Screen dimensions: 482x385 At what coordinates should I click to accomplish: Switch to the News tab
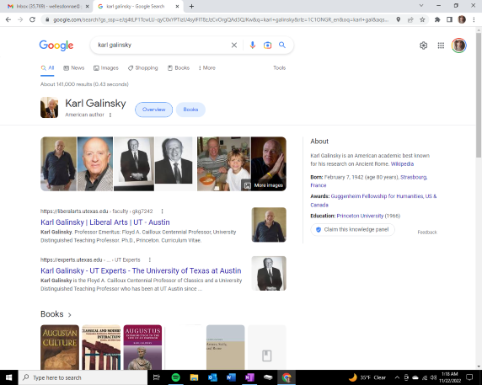[74, 68]
